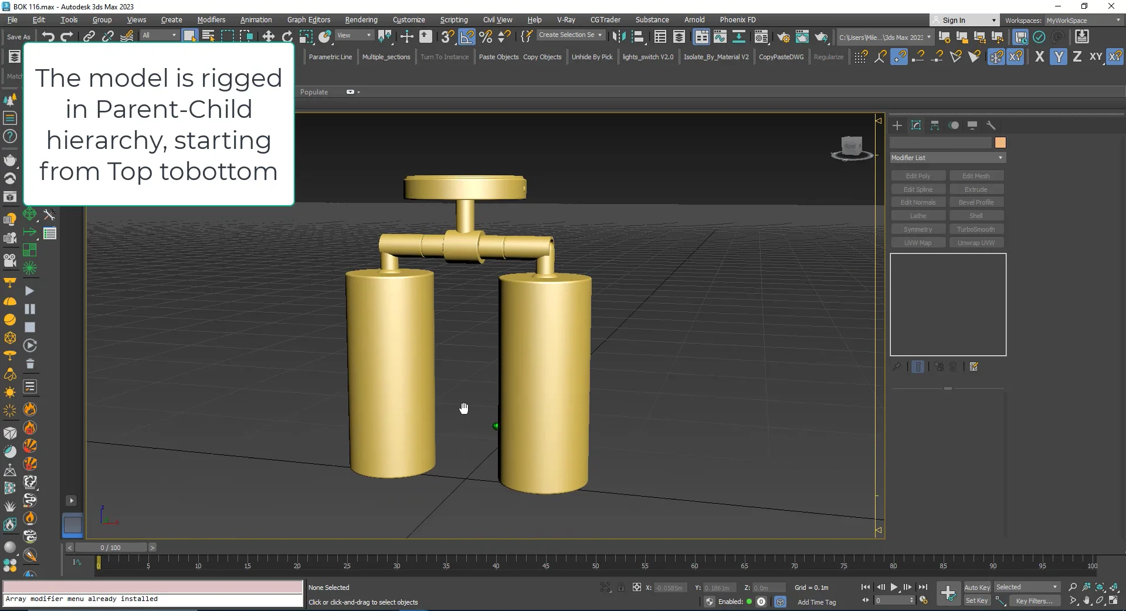Open the selection filter All dropdown
1126x611 pixels.
(x=158, y=35)
